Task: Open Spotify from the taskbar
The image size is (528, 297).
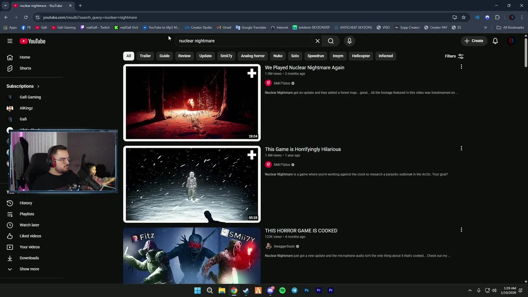Action: (x=282, y=290)
